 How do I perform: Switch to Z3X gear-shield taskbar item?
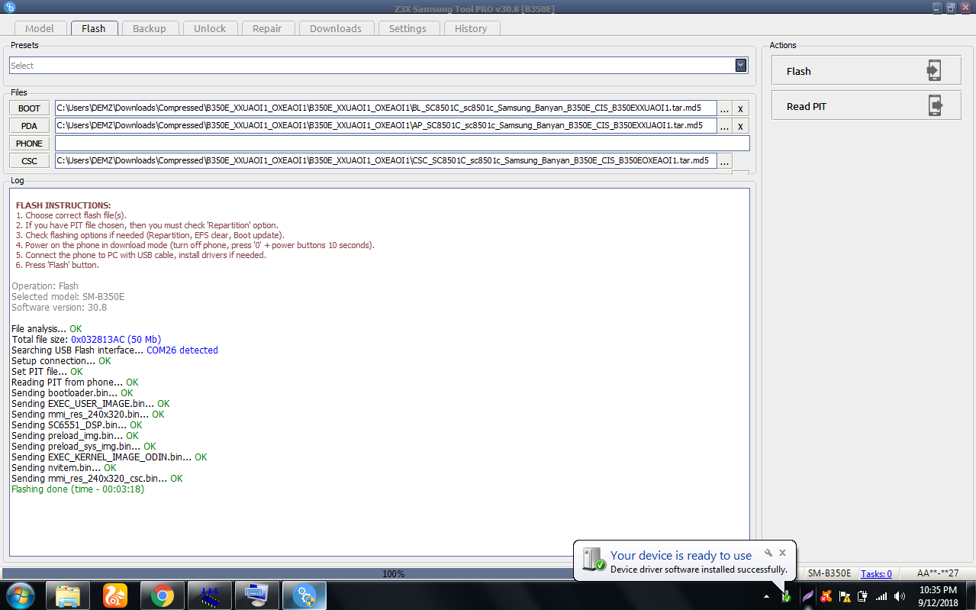coord(304,595)
